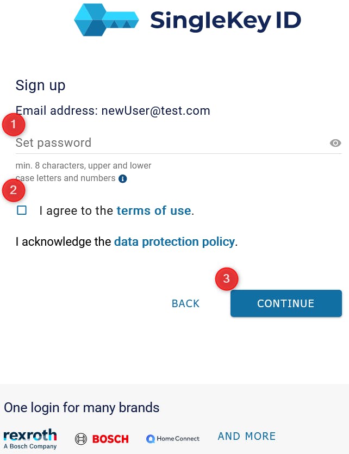Screen dimensions: 349x454
Task: Click the SingleKey ID key logo icon
Action: pyautogui.click(x=107, y=20)
